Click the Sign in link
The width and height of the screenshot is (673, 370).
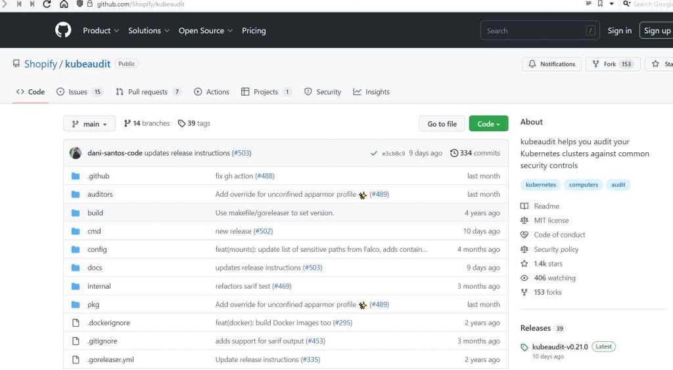point(619,30)
